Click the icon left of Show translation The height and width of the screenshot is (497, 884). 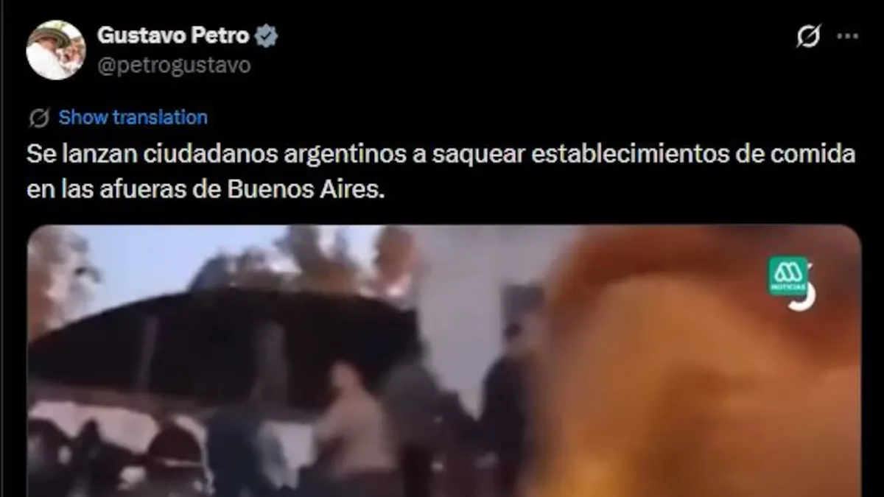click(39, 117)
